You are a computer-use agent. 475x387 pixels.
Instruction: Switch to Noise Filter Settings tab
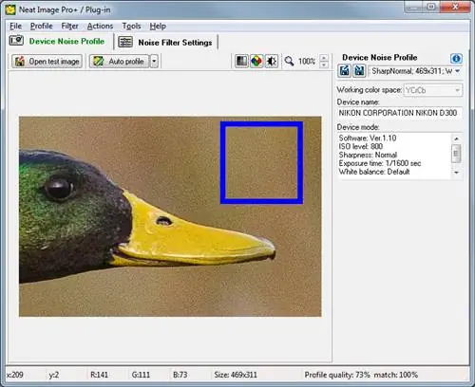pos(165,42)
